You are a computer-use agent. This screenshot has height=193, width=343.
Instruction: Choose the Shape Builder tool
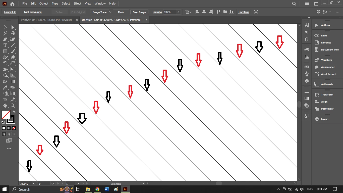5,75
